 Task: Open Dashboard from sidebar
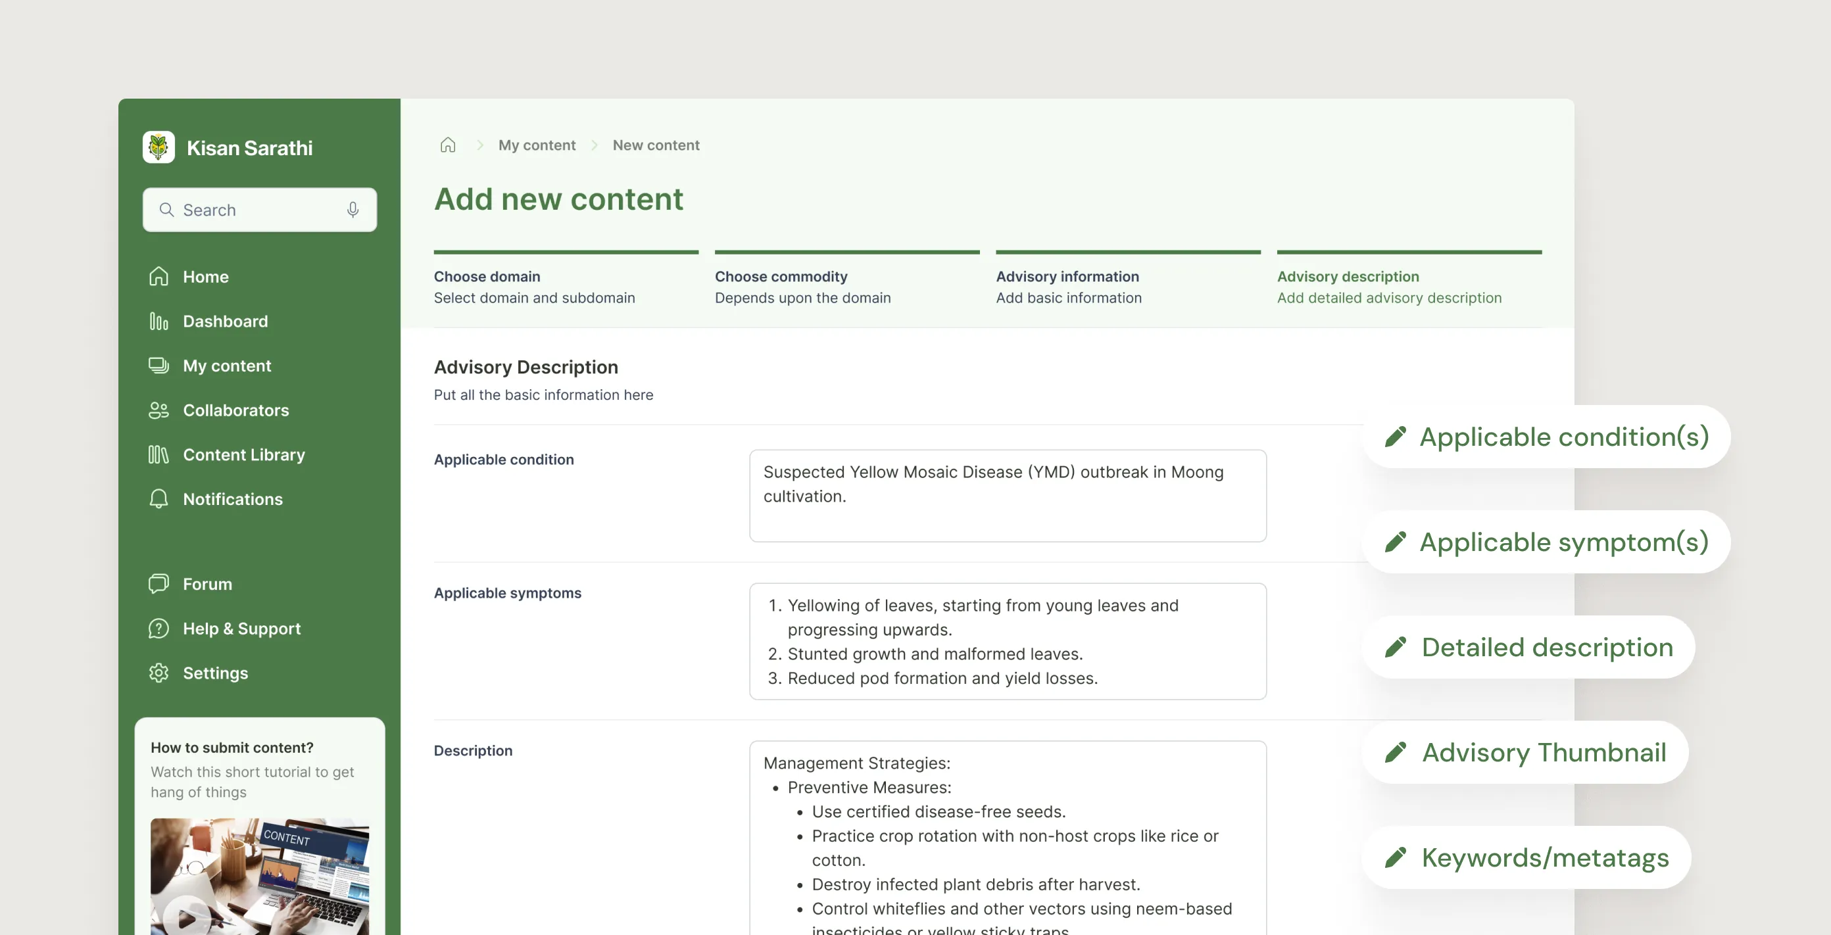pyautogui.click(x=225, y=321)
